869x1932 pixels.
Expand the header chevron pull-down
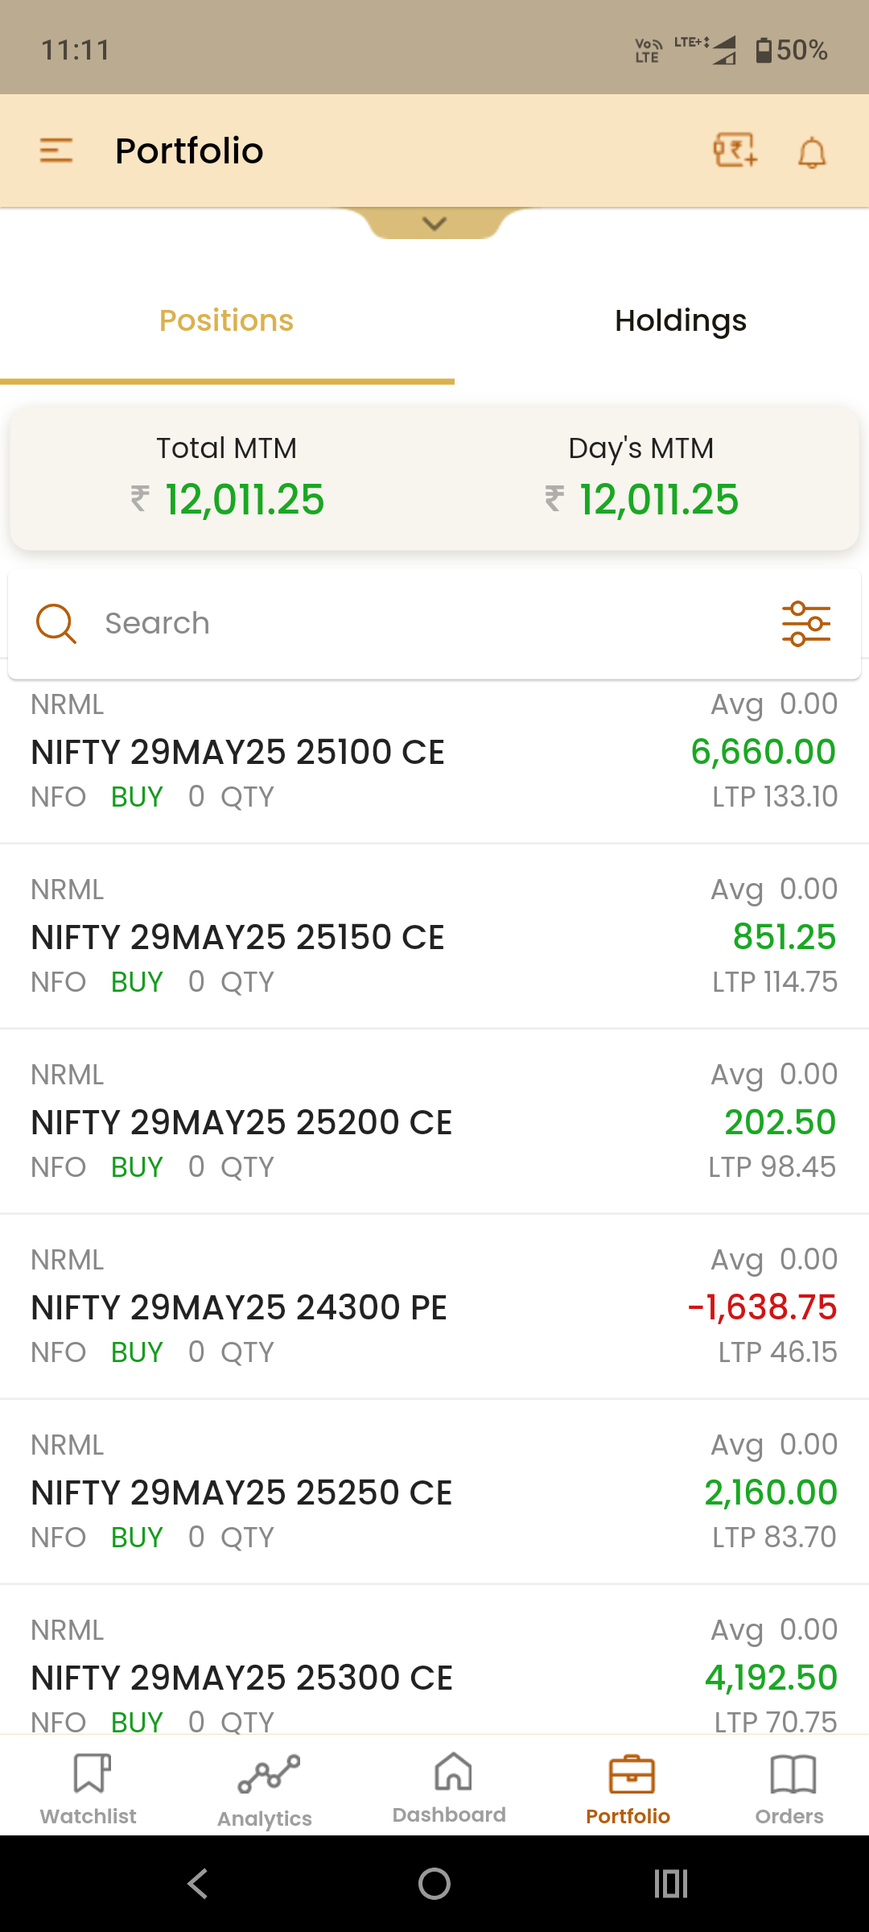[x=434, y=223]
